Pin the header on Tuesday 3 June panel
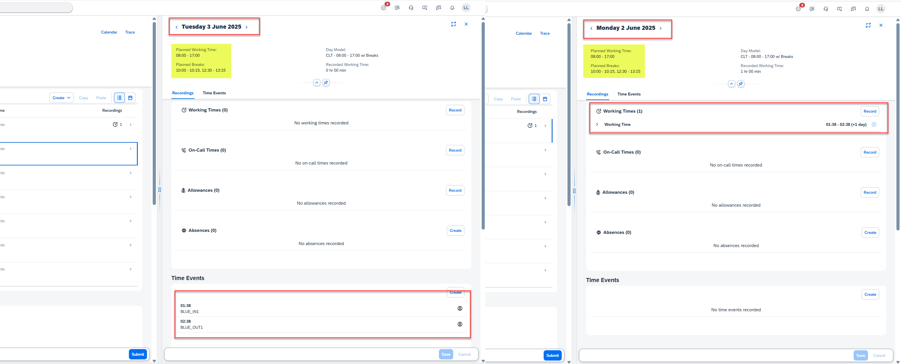The height and width of the screenshot is (364, 901). [x=326, y=83]
